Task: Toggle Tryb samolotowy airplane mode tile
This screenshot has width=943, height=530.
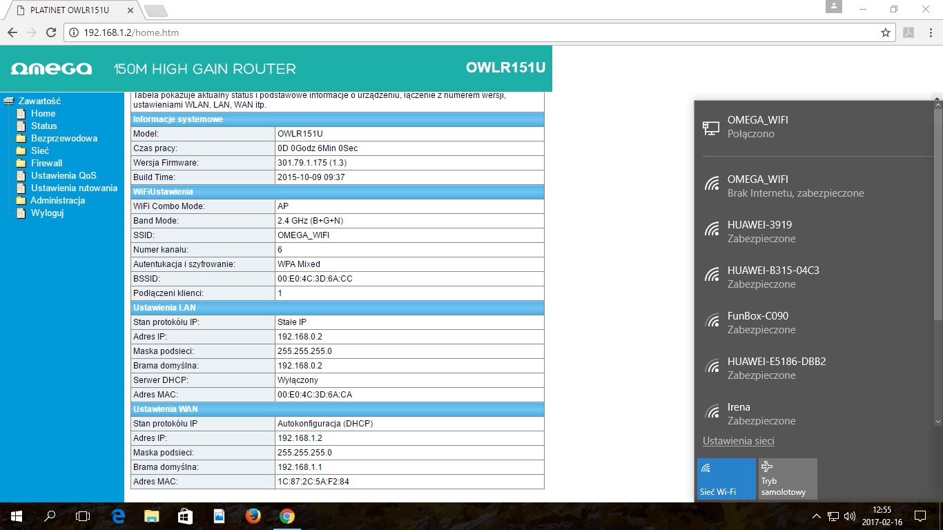Action: 787,478
